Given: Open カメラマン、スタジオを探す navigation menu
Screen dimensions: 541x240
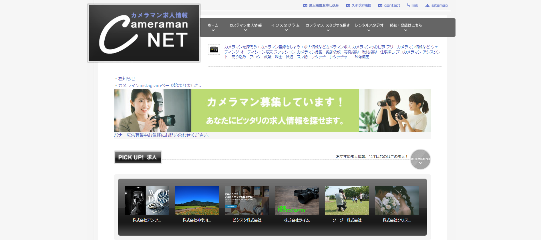Looking at the screenshot, I should point(328,27).
